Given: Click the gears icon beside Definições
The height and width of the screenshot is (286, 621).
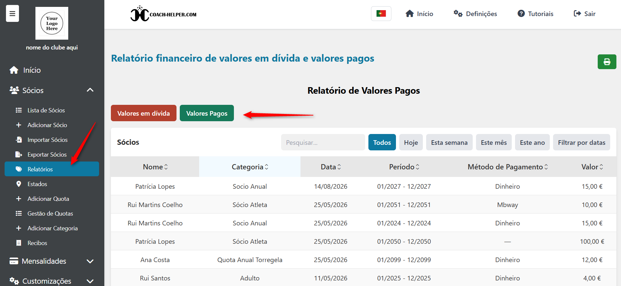Looking at the screenshot, I should (458, 14).
